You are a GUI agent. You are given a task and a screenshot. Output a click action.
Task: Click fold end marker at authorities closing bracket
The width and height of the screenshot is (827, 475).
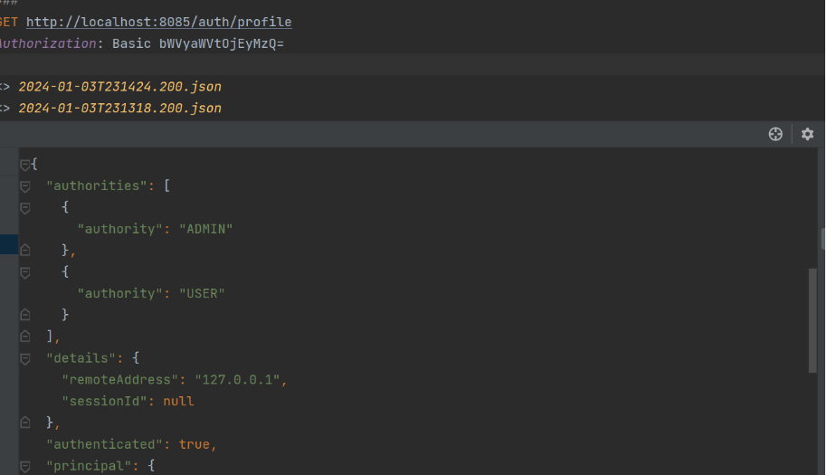coord(24,336)
